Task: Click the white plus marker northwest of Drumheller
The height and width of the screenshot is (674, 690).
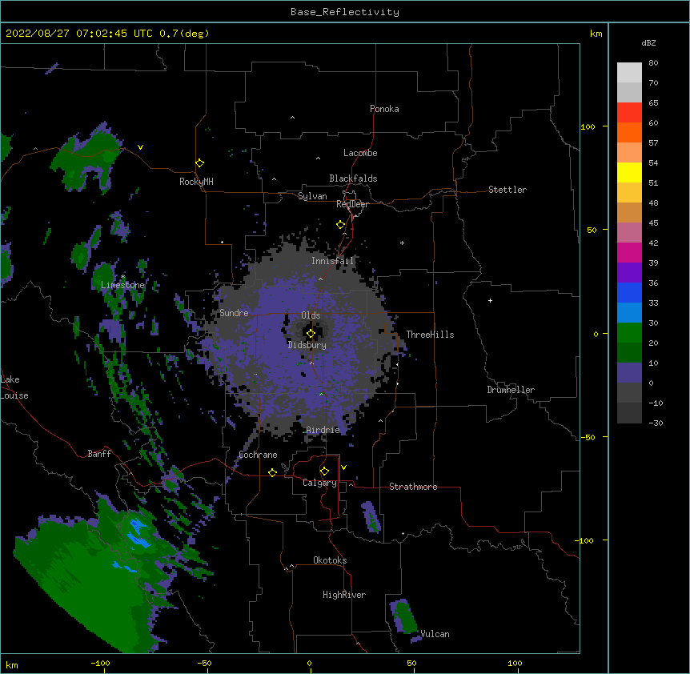Action: click(490, 300)
